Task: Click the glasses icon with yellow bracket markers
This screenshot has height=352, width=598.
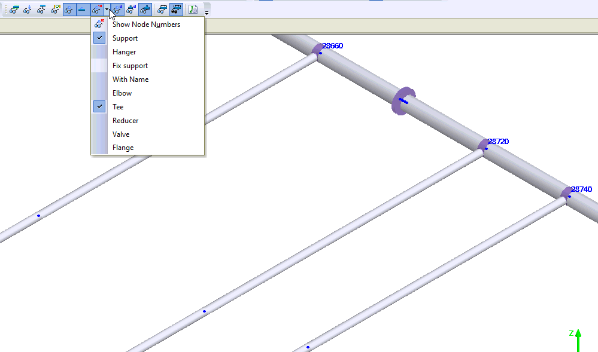Action: coord(55,10)
